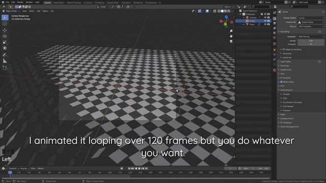Select the Select Box tool
Viewport: 326px width, 183px height.
point(5,18)
